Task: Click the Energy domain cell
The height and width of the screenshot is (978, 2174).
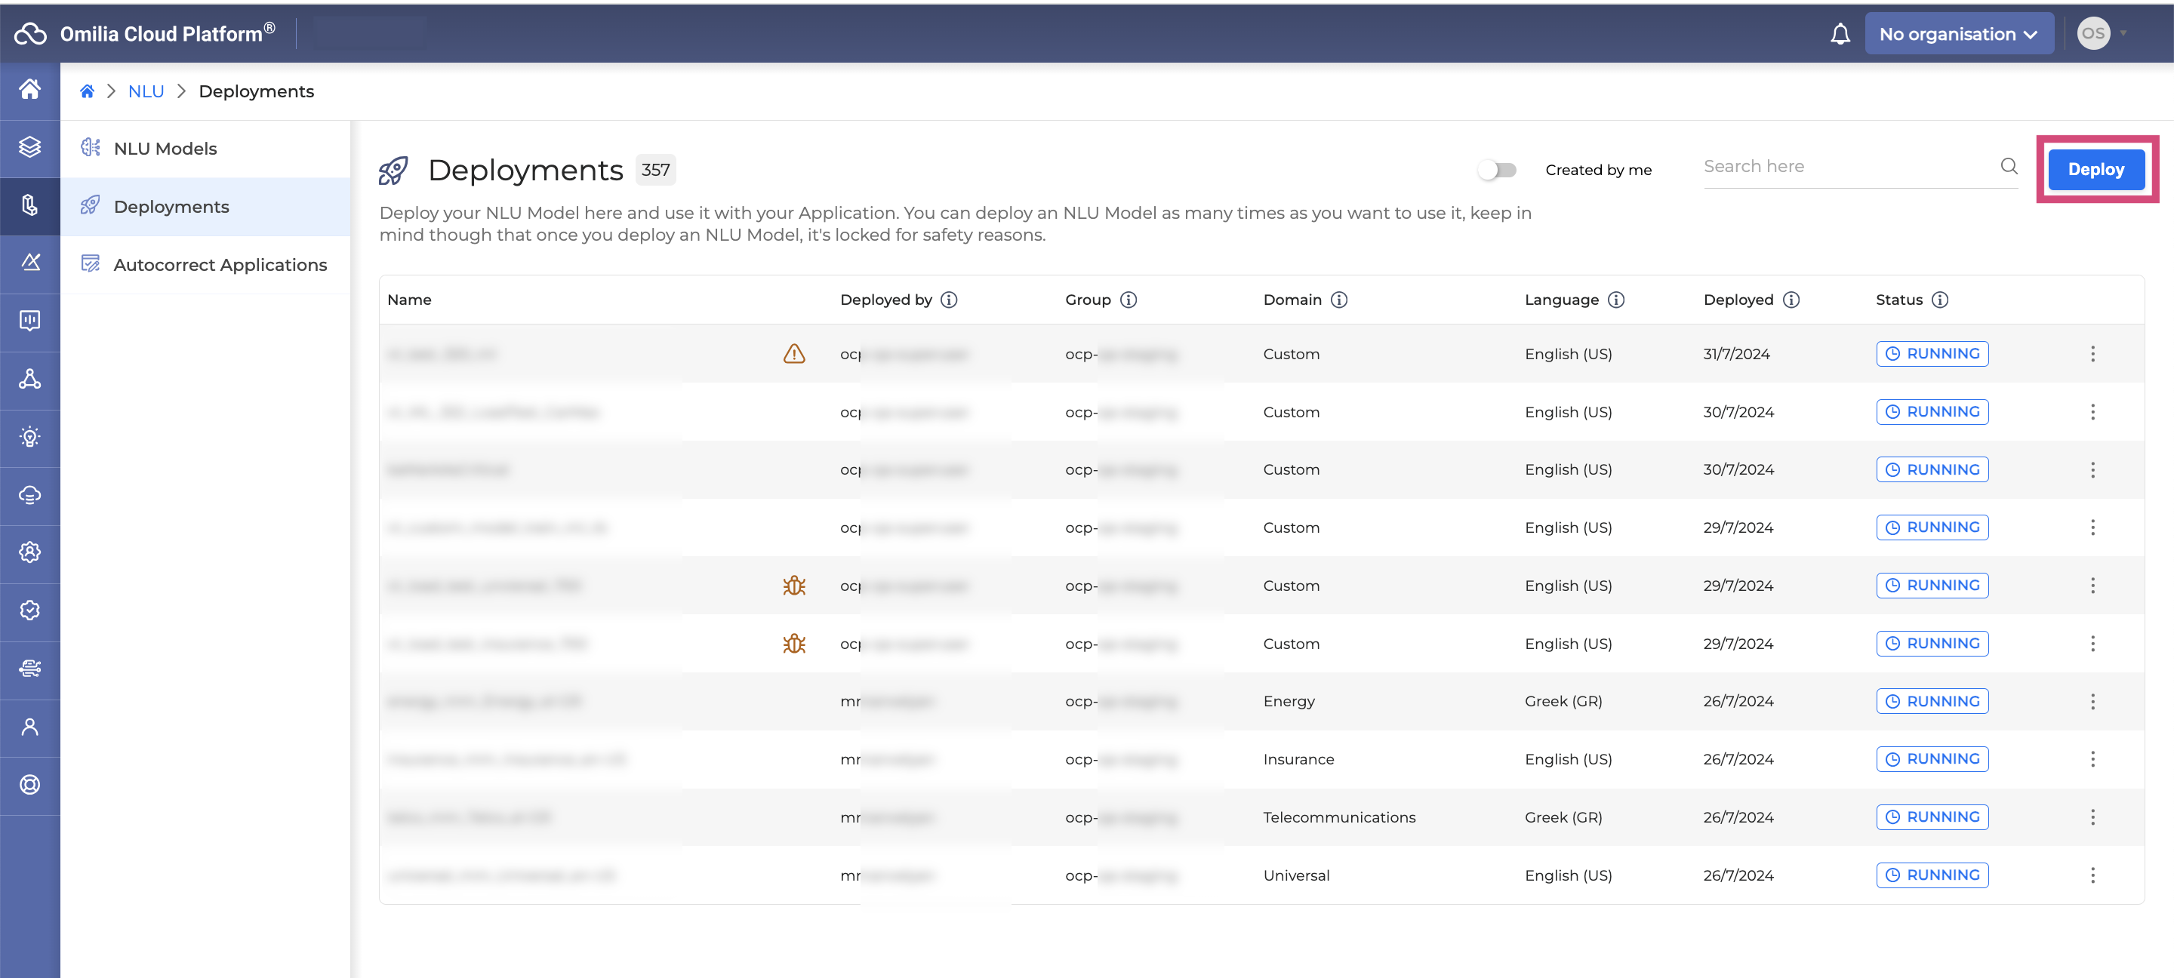Action: (1289, 701)
